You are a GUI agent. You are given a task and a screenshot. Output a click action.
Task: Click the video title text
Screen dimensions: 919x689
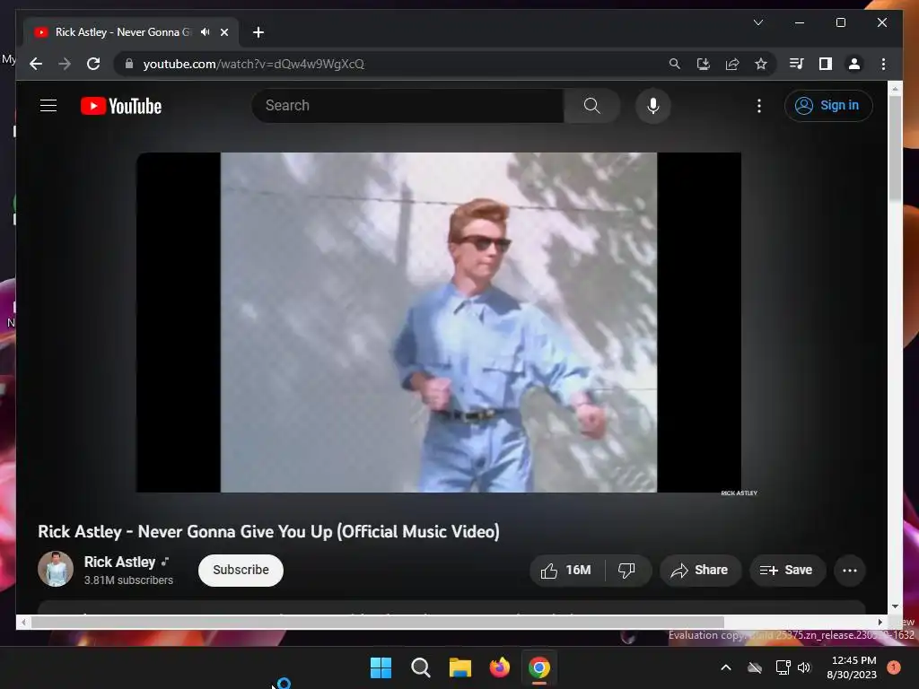coord(268,531)
